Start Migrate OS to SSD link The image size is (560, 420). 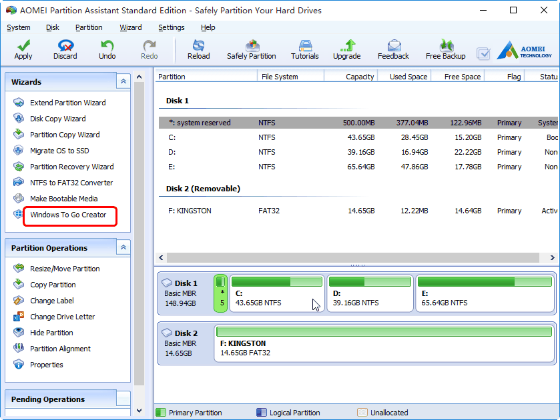[59, 151]
